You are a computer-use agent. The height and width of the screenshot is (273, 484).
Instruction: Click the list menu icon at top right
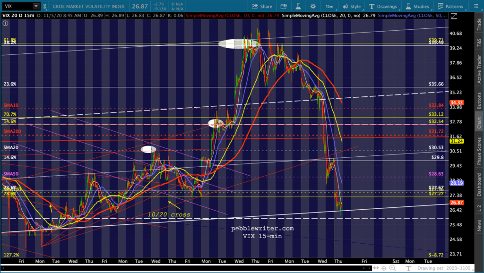click(x=475, y=6)
